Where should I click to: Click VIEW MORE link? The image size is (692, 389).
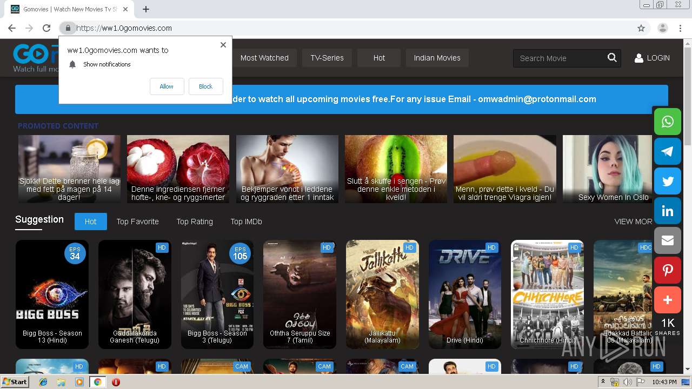(633, 222)
